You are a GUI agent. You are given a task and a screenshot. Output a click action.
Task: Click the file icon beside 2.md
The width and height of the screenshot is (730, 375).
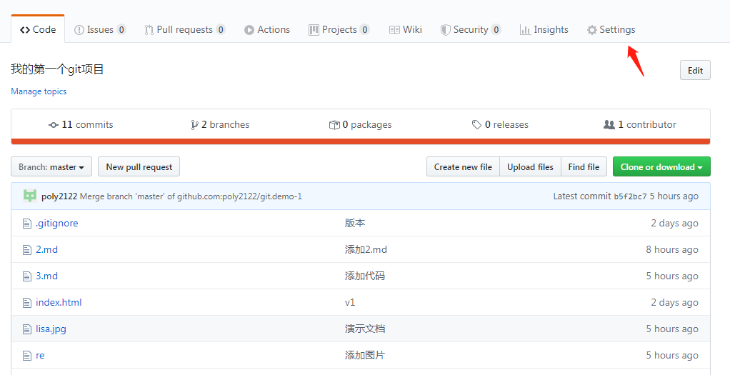pyautogui.click(x=27, y=250)
